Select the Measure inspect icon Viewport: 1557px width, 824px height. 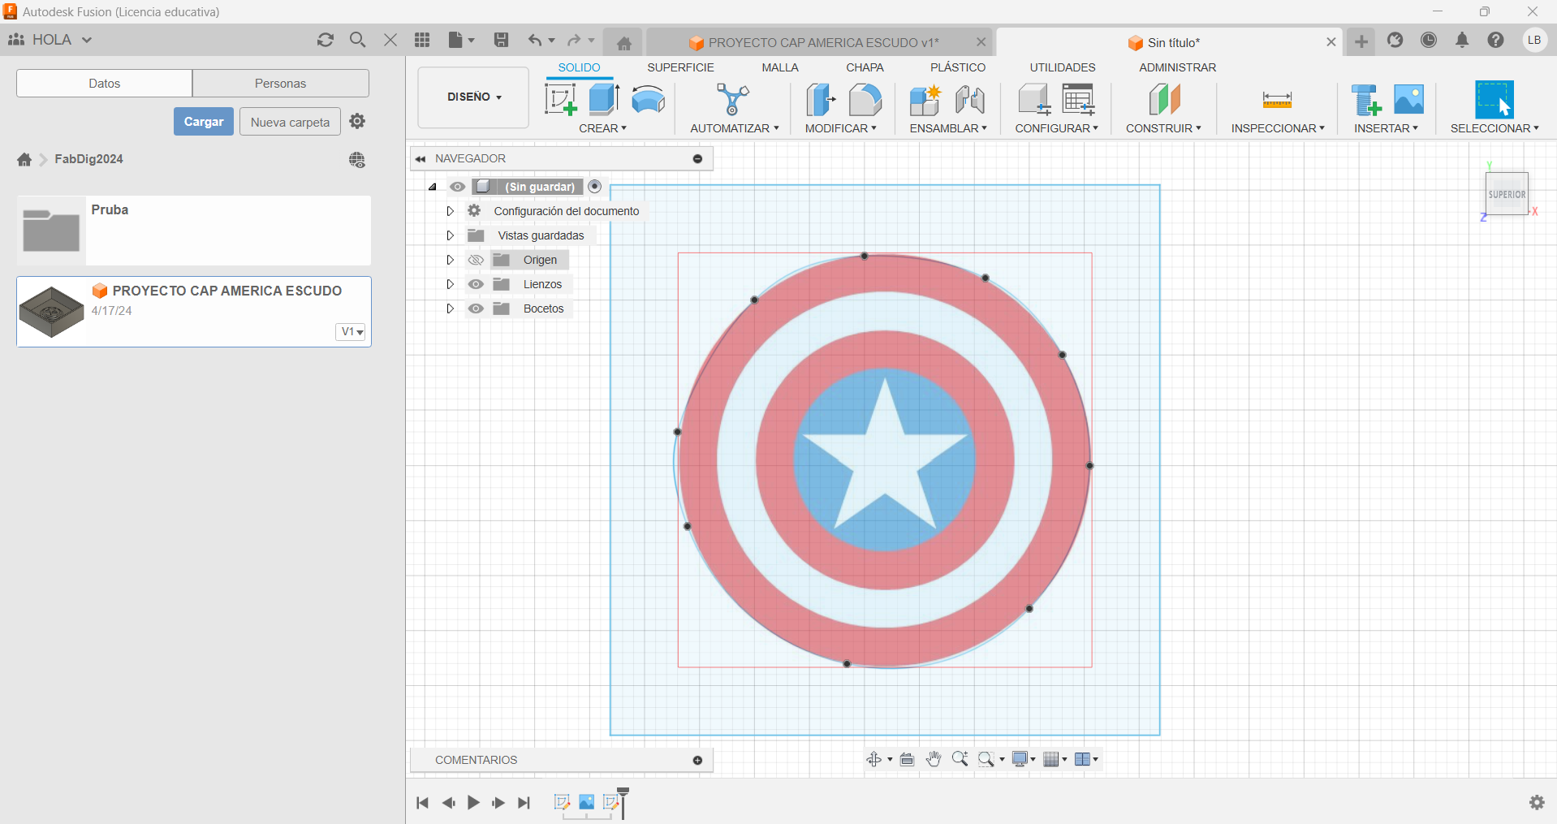point(1277,100)
